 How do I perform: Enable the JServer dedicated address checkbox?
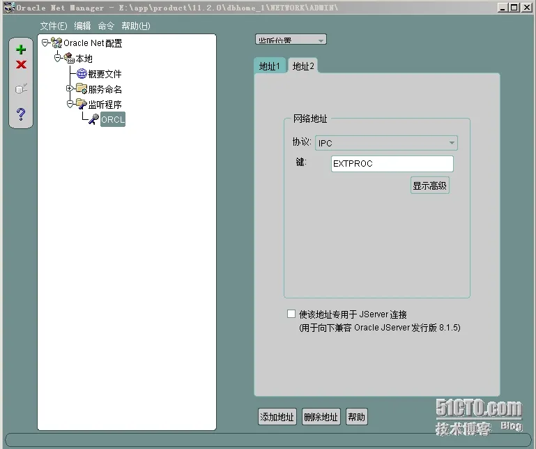[291, 314]
